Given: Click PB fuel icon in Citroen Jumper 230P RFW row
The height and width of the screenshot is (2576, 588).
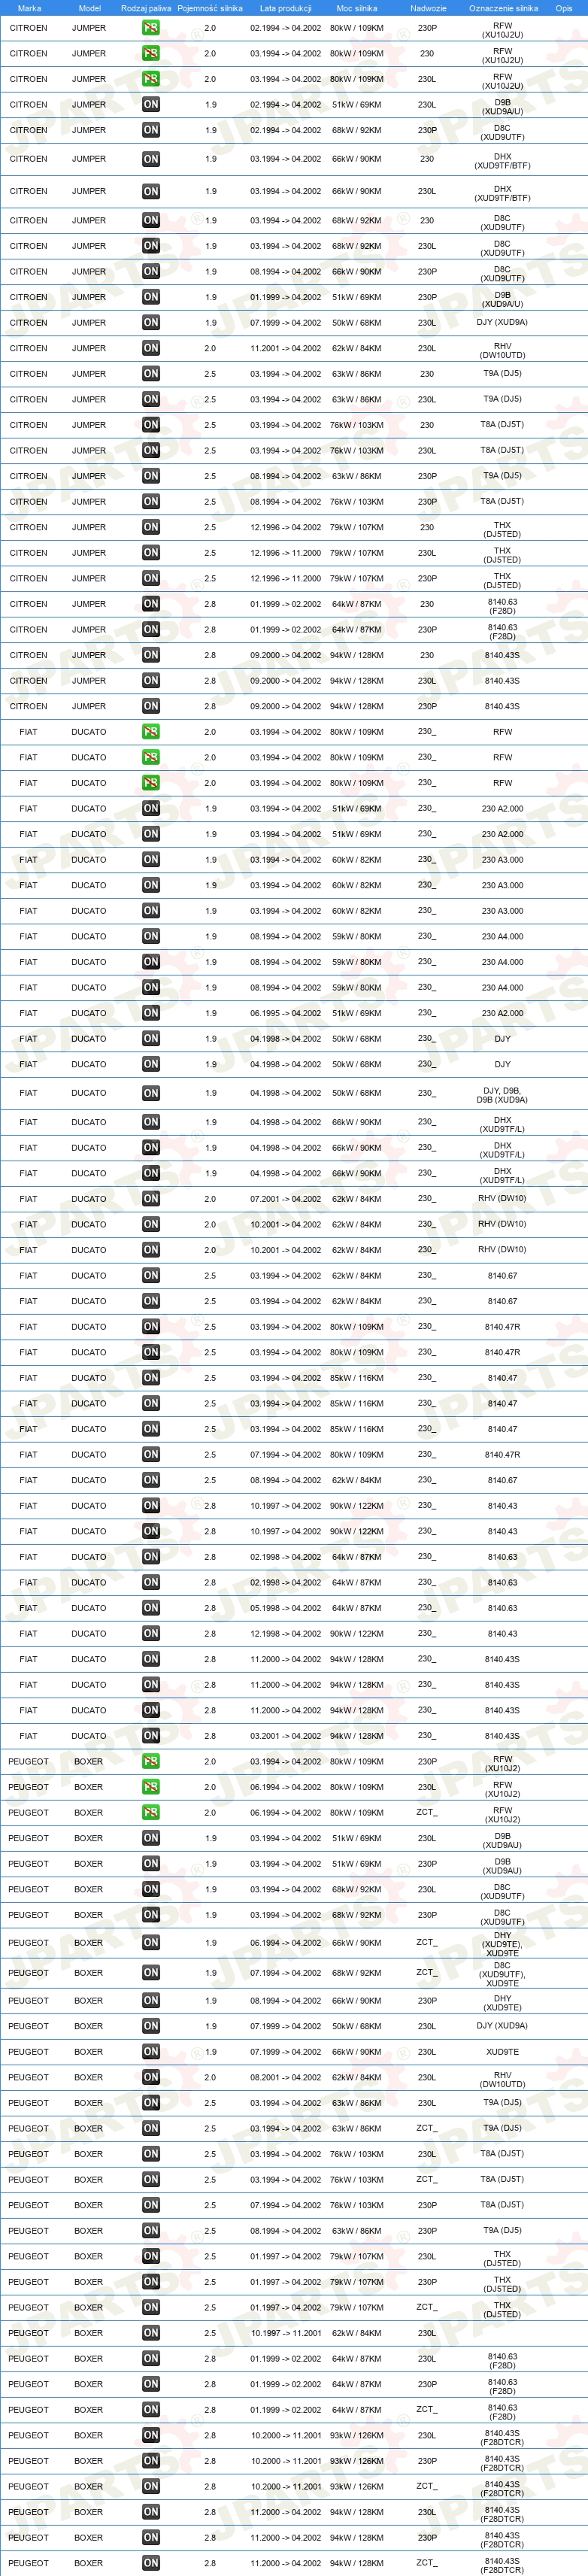Looking at the screenshot, I should point(151,28).
